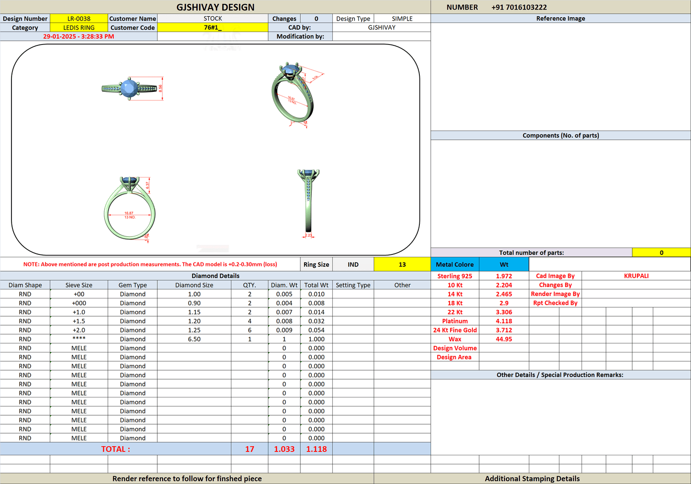Select the Setting Type column header
The height and width of the screenshot is (484, 691).
pyautogui.click(x=353, y=285)
